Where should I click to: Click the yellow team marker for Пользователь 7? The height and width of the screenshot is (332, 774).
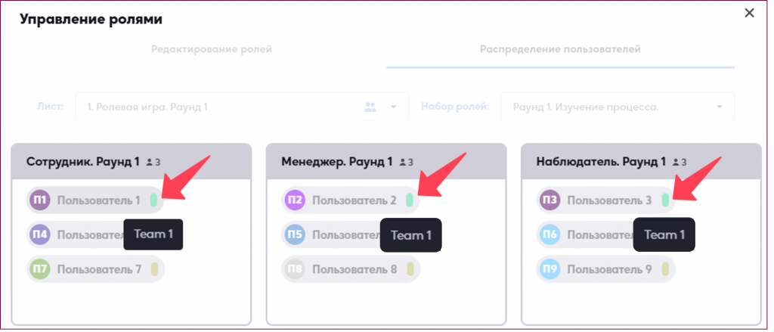click(154, 269)
